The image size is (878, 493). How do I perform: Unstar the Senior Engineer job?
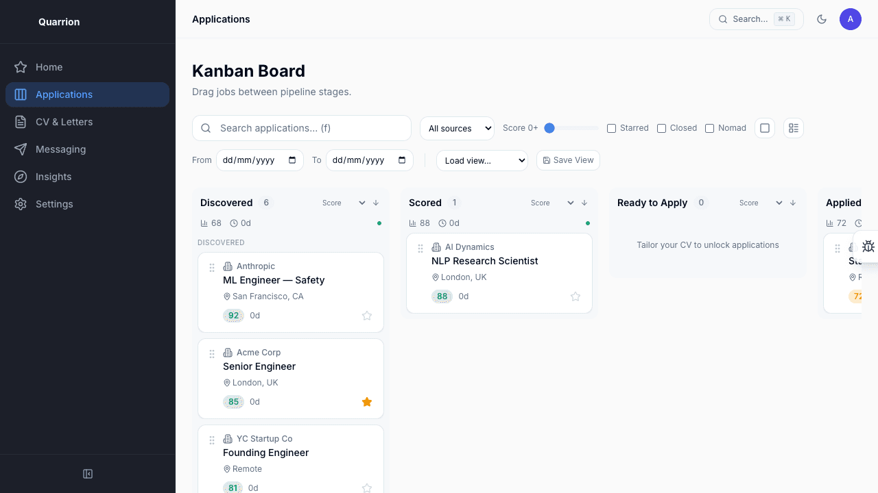(367, 402)
